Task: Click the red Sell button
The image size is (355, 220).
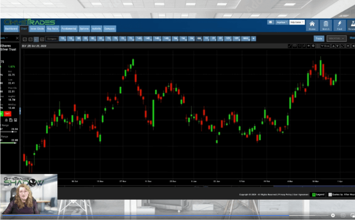Action: pos(7,113)
